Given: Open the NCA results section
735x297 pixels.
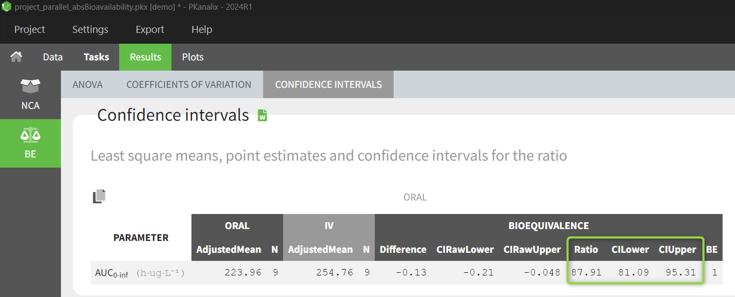Looking at the screenshot, I should pyautogui.click(x=30, y=95).
